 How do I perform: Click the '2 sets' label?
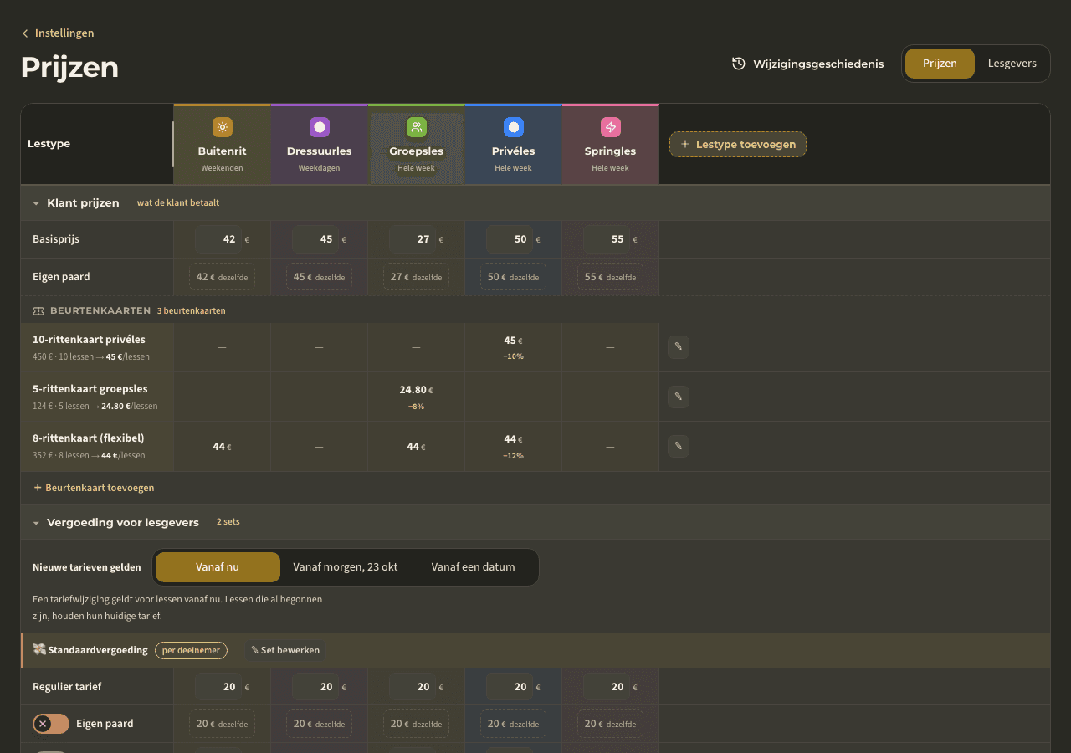[228, 522]
